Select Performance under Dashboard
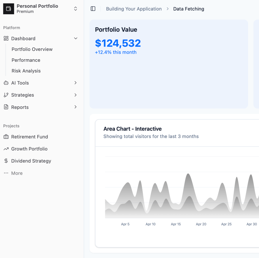The image size is (259, 258). (26, 60)
